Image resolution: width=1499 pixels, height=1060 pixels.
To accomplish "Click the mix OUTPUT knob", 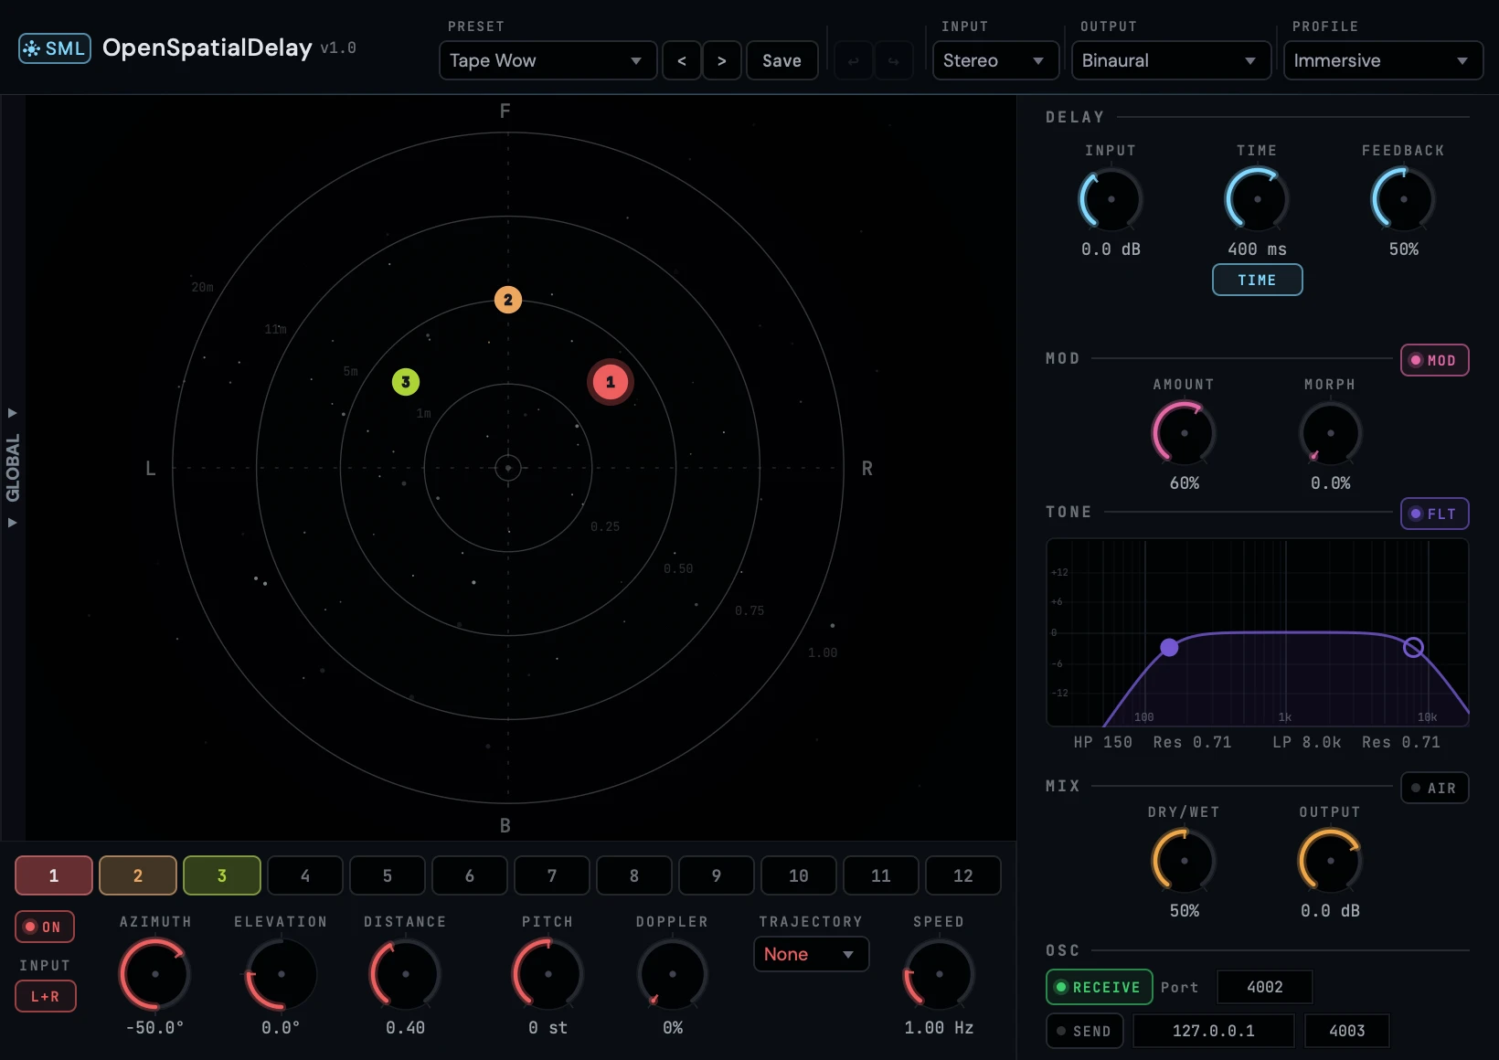I will click(1330, 860).
